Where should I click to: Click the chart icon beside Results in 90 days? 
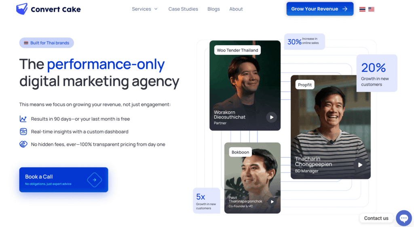pos(23,119)
